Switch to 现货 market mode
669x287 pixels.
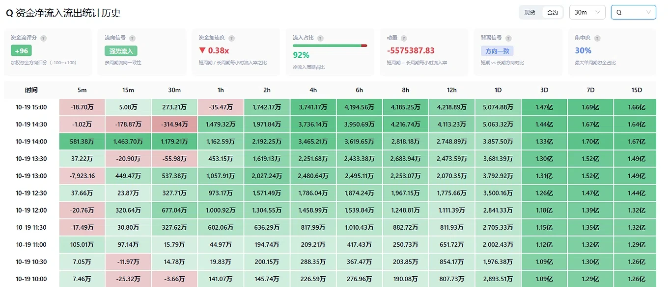(x=530, y=12)
